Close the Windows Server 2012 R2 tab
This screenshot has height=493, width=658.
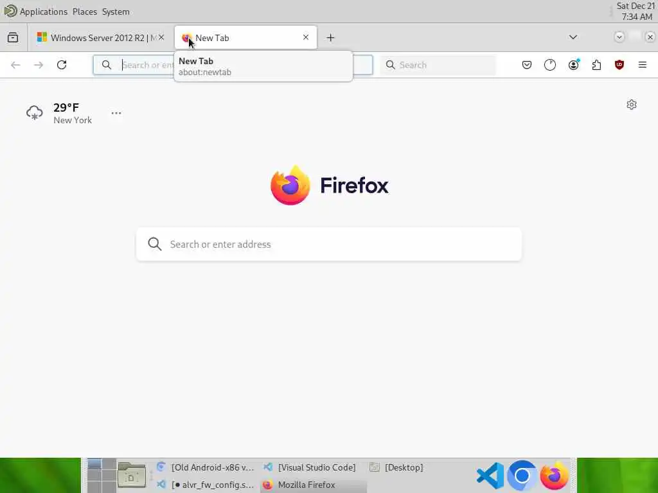coord(161,37)
